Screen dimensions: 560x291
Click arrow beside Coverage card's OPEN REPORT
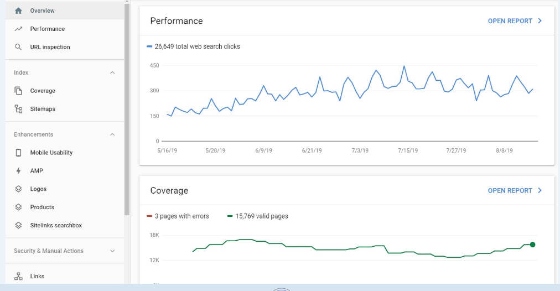tap(540, 190)
